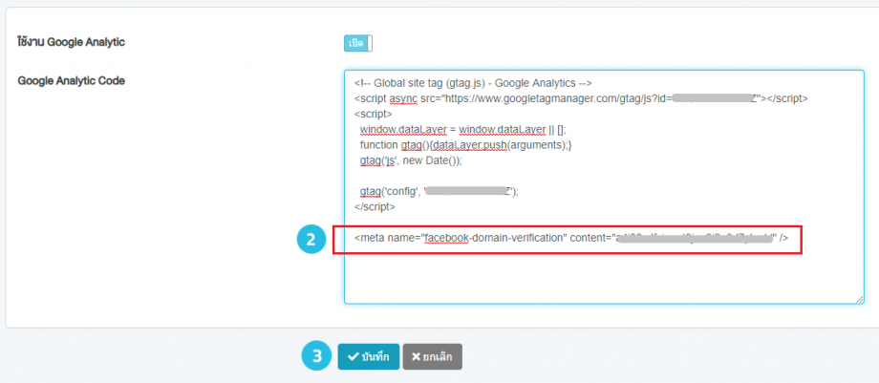Click the บันทึก save button
Viewport: 879px width, 383px height.
[368, 356]
